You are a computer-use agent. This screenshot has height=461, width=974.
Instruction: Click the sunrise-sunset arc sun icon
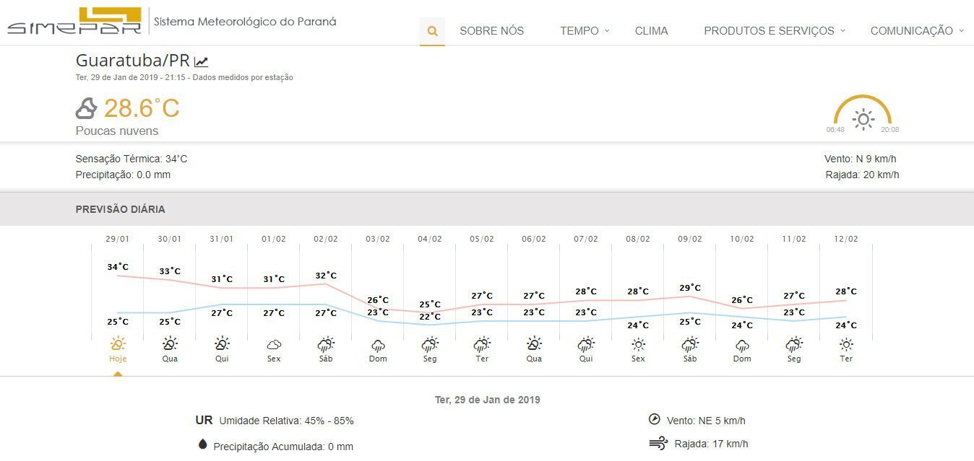click(863, 119)
